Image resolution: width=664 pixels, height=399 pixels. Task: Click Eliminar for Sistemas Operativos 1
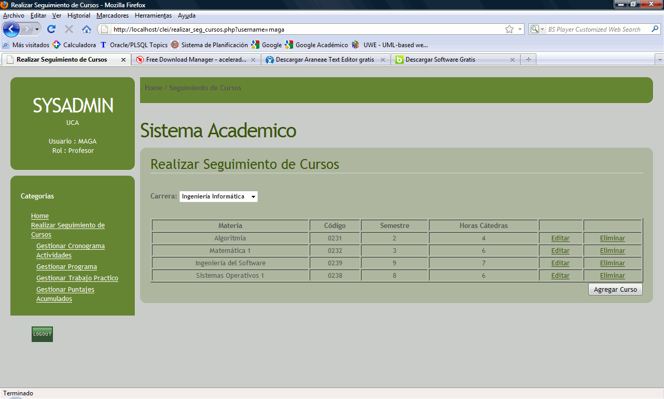(612, 276)
